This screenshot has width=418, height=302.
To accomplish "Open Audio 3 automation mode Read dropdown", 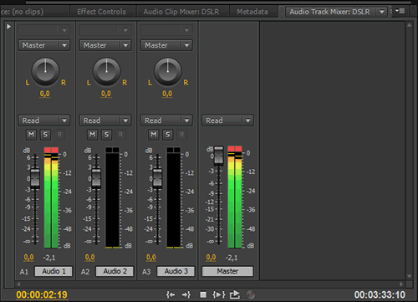I will coord(166,120).
